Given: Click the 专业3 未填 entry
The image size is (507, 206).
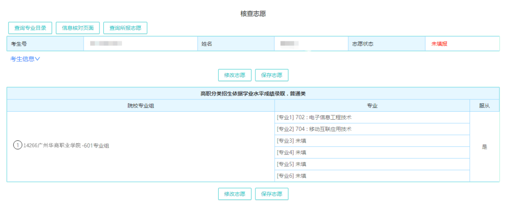Looking at the screenshot, I should click(x=292, y=141).
